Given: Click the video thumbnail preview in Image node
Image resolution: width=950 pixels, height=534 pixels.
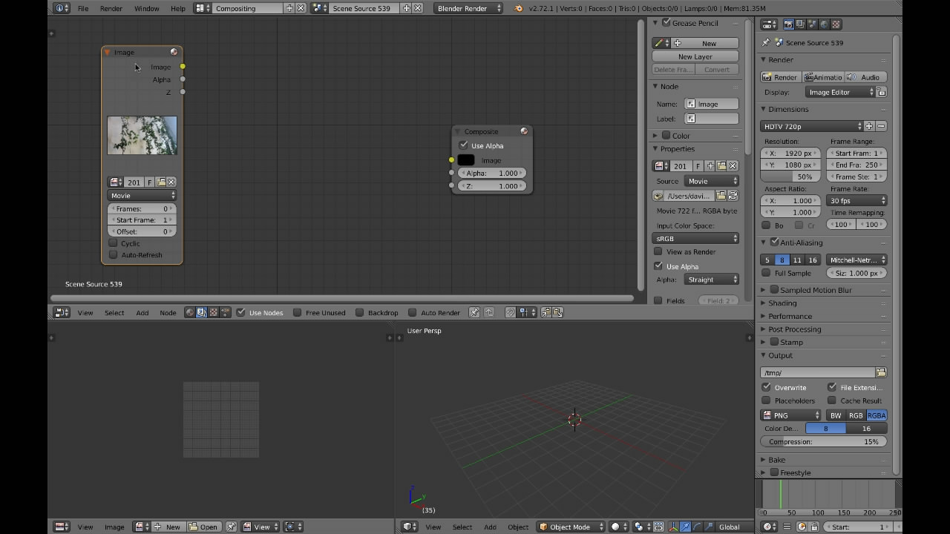Looking at the screenshot, I should pos(142,135).
